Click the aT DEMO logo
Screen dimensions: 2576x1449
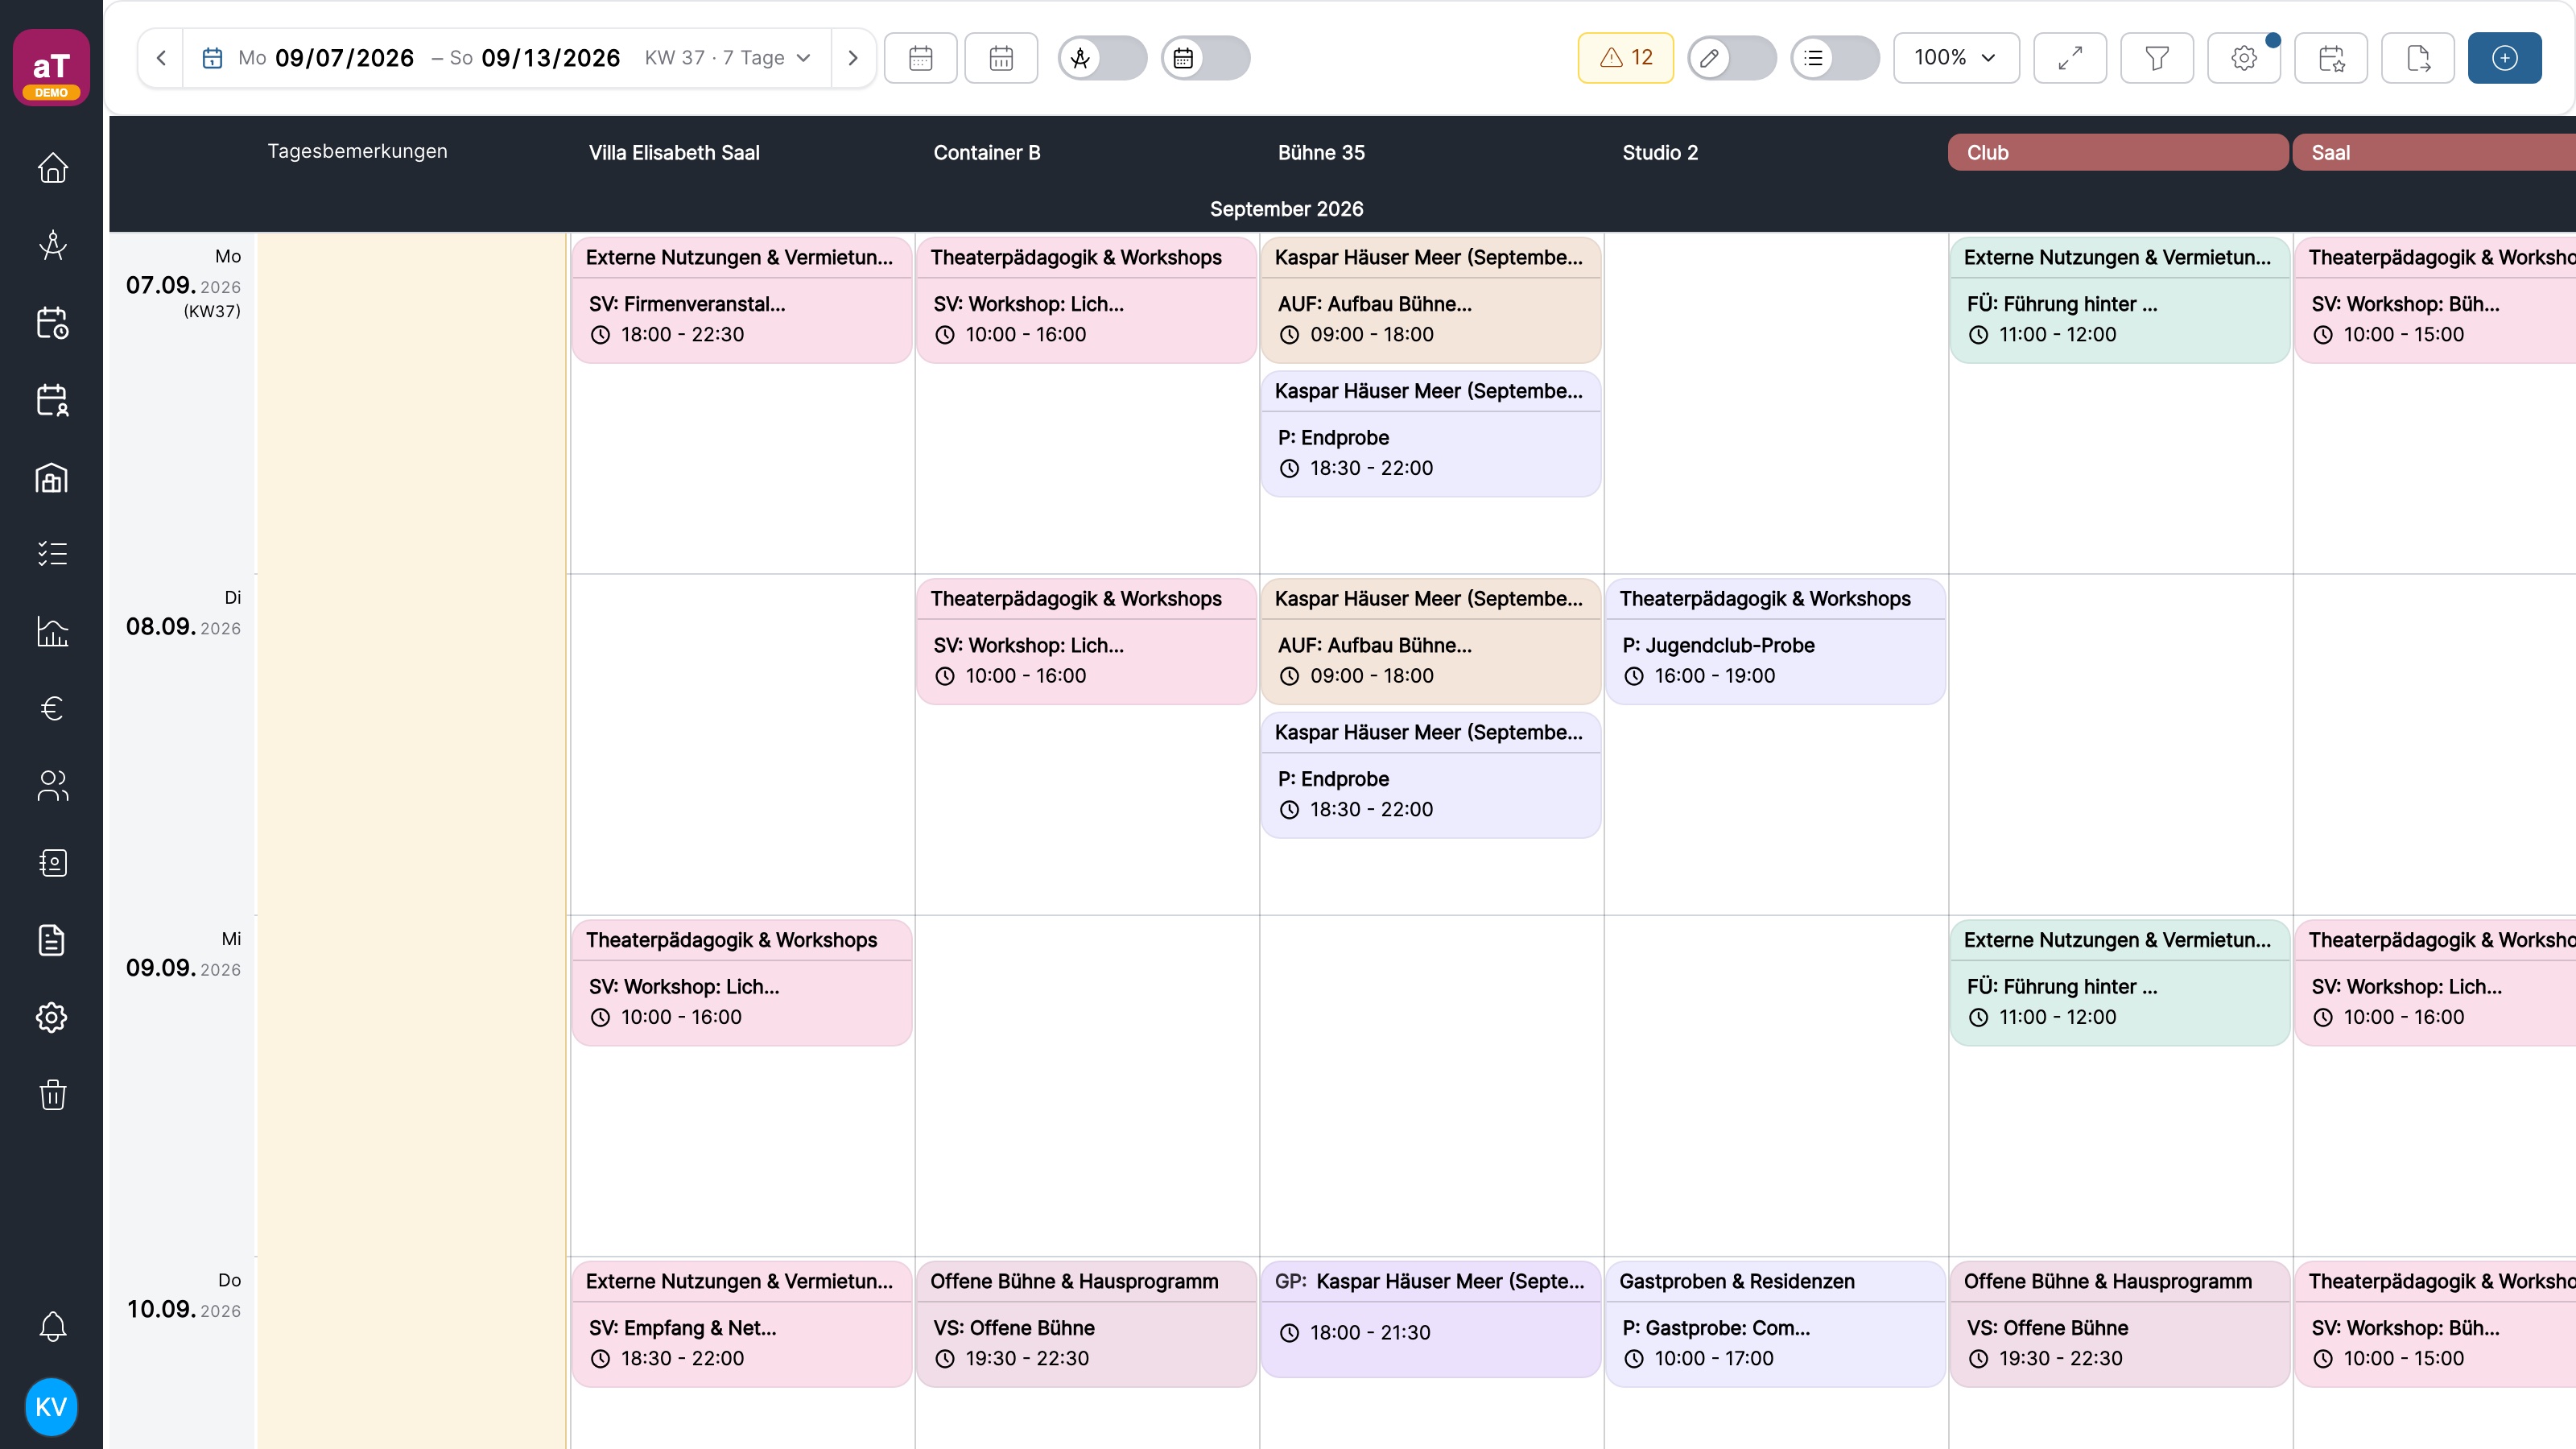pos(51,67)
